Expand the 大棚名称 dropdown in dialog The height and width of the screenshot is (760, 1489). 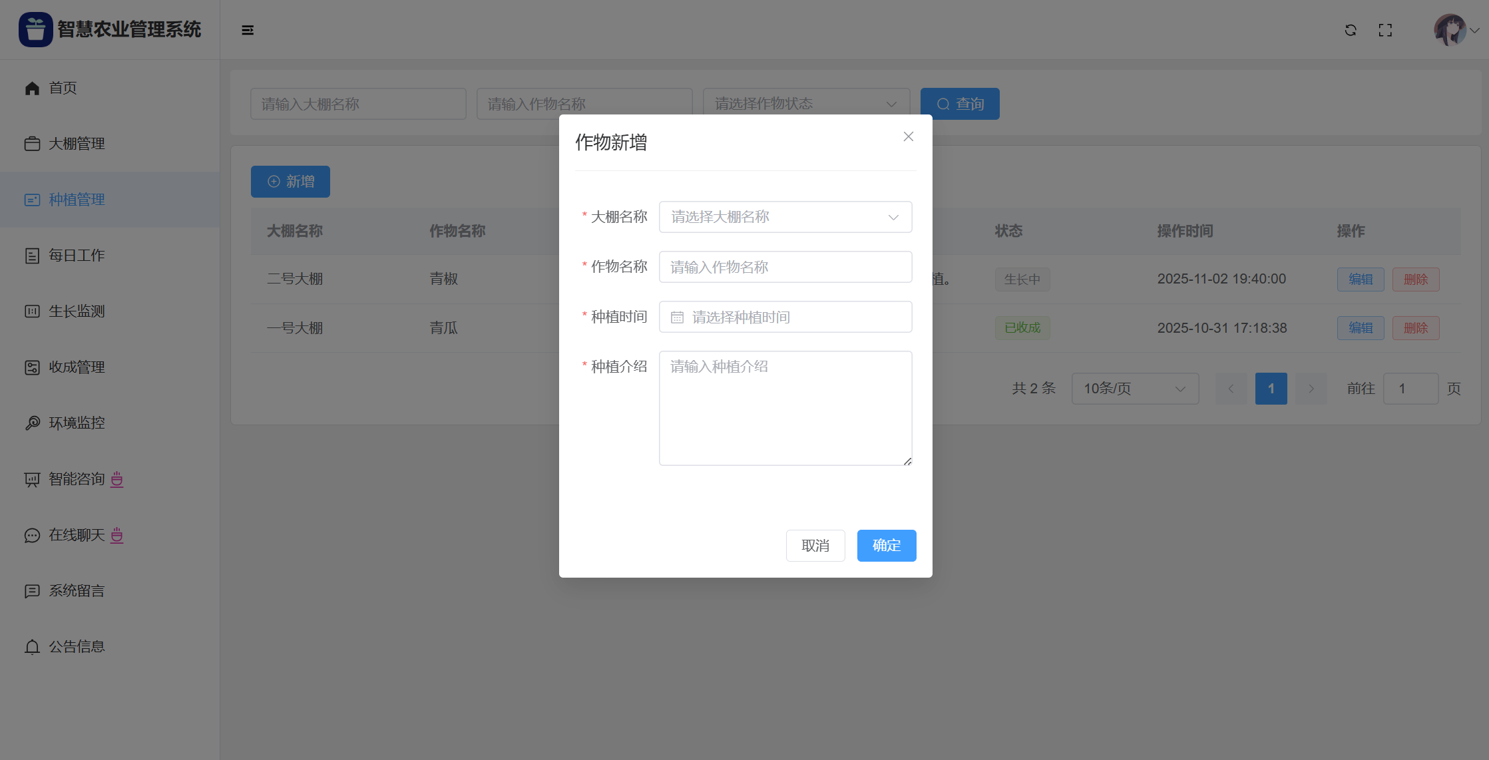point(785,217)
